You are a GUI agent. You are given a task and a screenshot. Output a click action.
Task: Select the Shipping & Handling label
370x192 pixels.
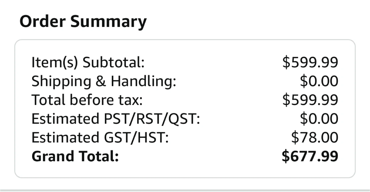104,81
